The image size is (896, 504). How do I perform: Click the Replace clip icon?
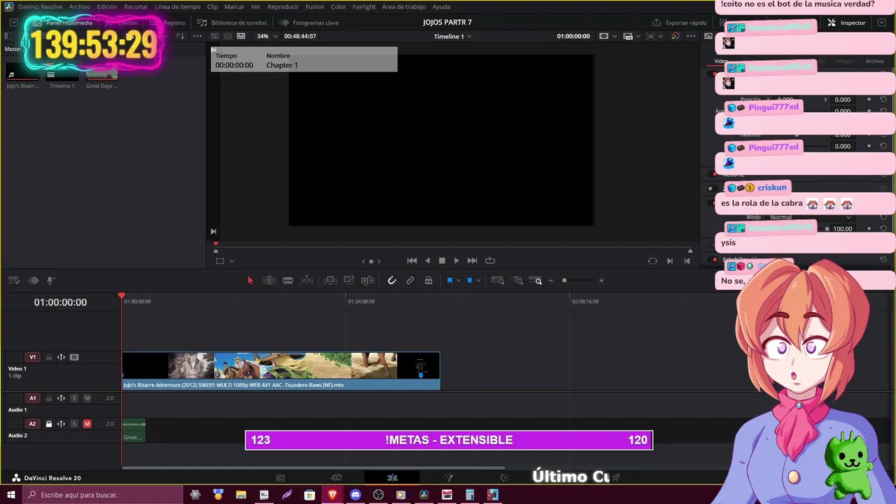pyautogui.click(x=367, y=281)
